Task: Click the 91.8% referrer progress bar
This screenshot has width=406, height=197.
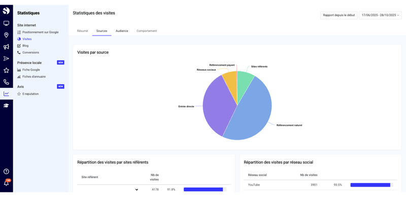Action: click(x=205, y=189)
